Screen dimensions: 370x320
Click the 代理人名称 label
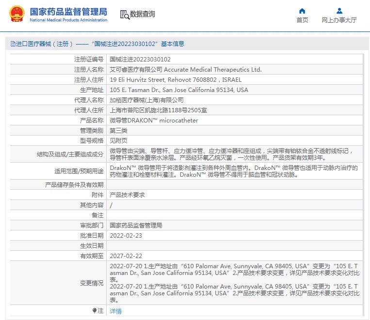pyautogui.click(x=89, y=100)
